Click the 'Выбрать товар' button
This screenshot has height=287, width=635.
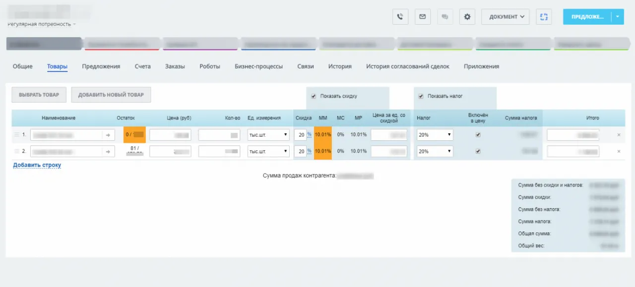coord(39,95)
